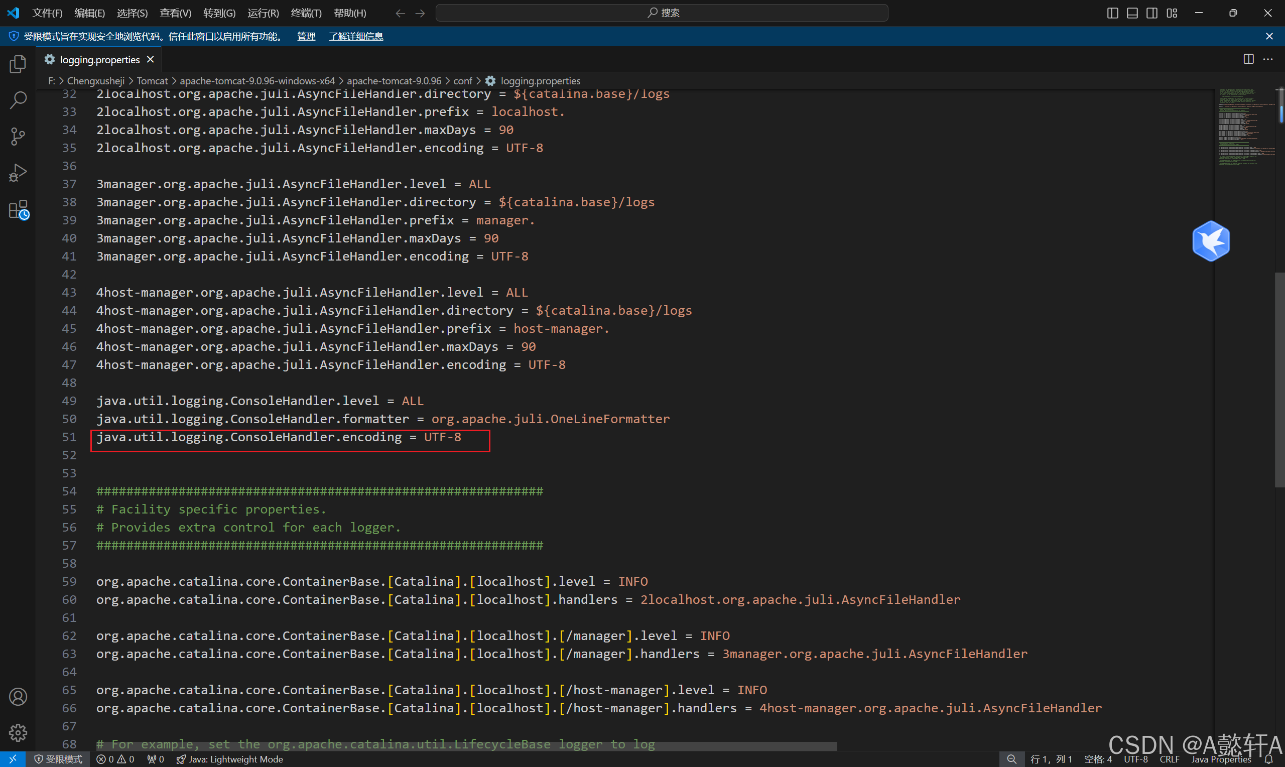
Task: Open the Search view in activity bar
Action: pyautogui.click(x=18, y=100)
